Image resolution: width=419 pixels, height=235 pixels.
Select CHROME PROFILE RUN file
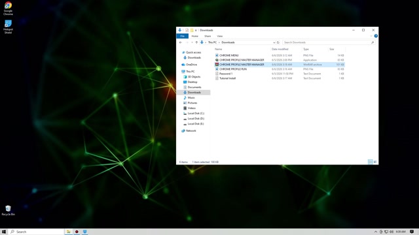click(x=280, y=69)
